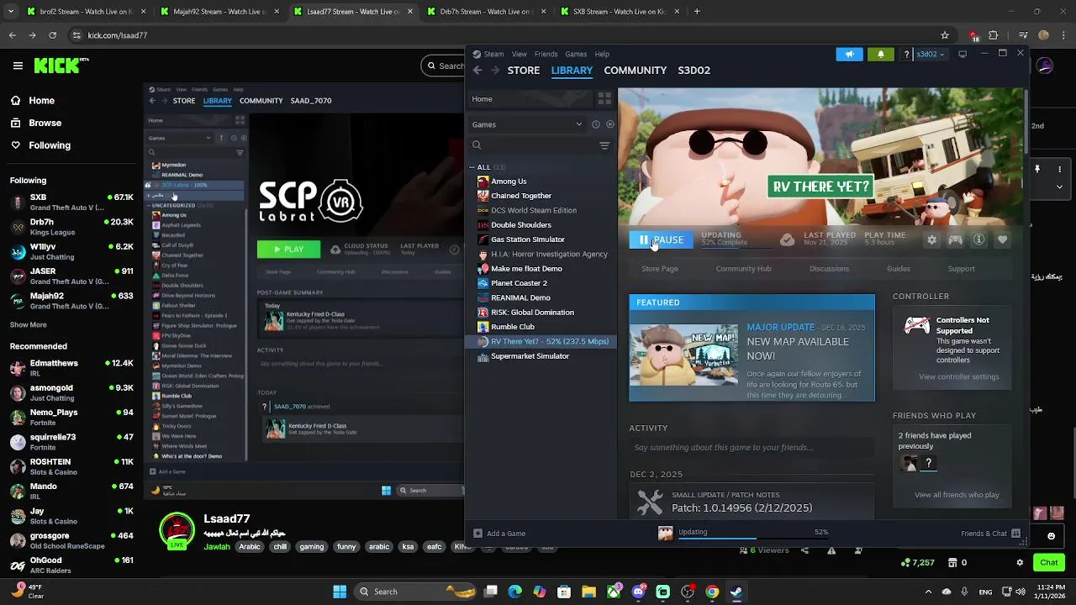1076x605 pixels.
Task: Open game Manage settings gear icon
Action: (x=931, y=239)
